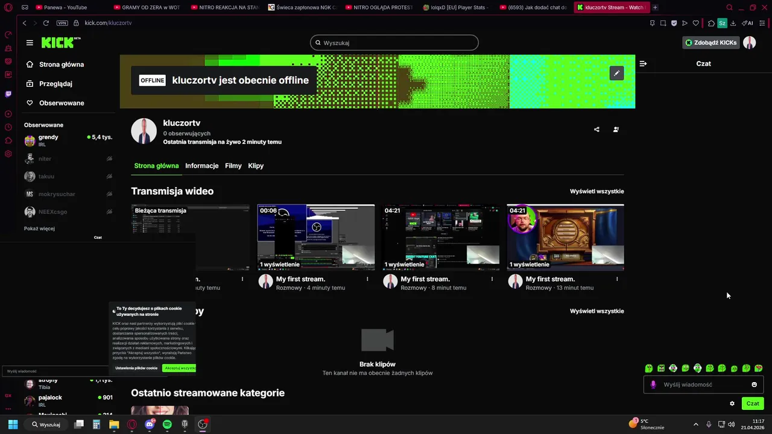This screenshot has width=772, height=434.
Task: Open grendy followed channel
Action: pos(68,140)
